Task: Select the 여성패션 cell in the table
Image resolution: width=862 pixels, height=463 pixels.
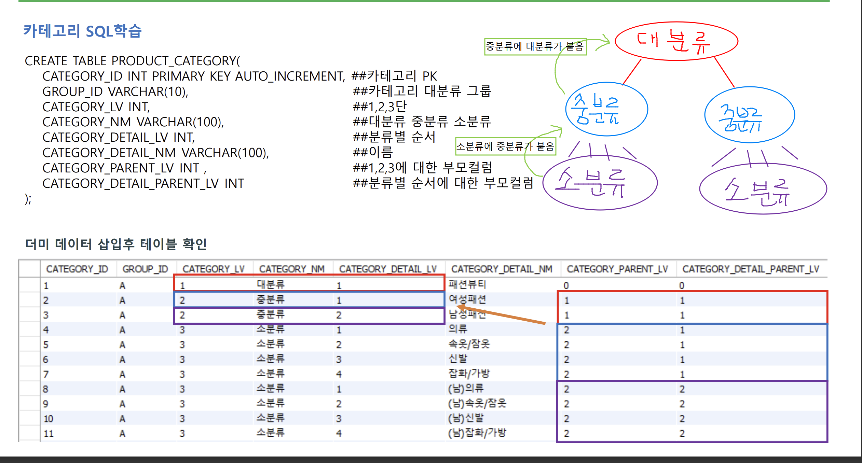Action: (x=467, y=300)
